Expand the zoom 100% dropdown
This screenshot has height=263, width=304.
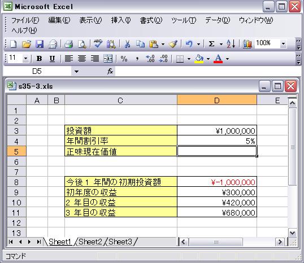coord(283,44)
